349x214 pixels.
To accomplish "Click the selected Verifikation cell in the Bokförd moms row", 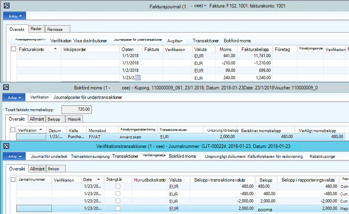I will (x=31, y=137).
